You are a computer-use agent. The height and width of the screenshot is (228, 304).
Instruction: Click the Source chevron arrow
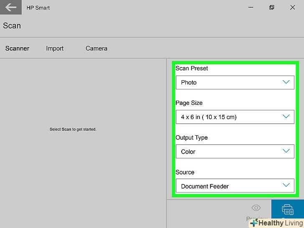click(286, 186)
